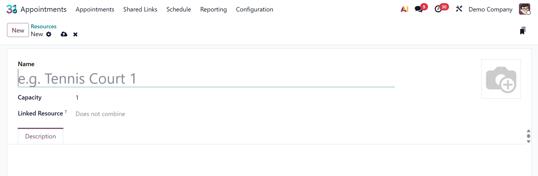This screenshot has height=176, width=538.
Task: View the 30 pending activities
Action: click(438, 9)
